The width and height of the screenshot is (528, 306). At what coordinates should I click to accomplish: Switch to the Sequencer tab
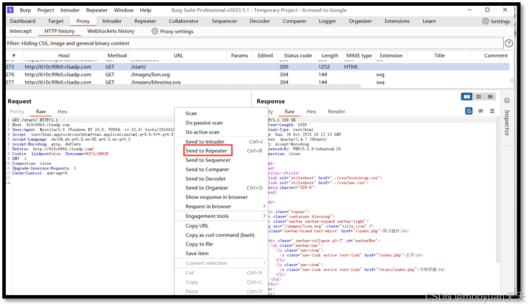pos(224,21)
